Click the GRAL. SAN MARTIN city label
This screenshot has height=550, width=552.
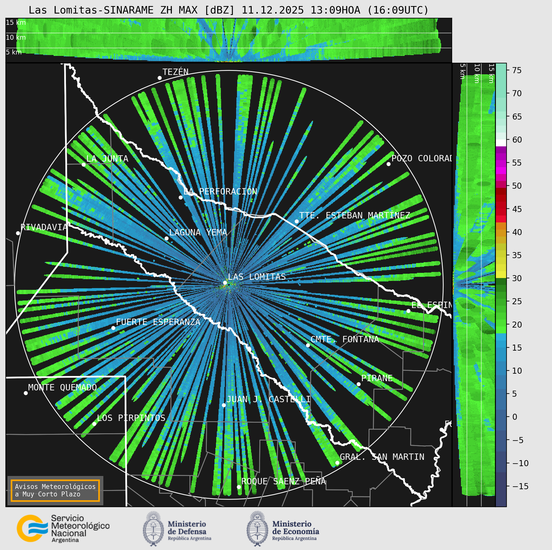tap(382, 457)
